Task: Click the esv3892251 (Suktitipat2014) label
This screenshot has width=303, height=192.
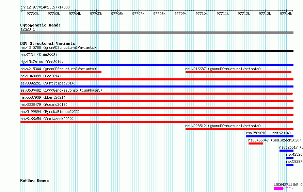Action: click(x=48, y=83)
